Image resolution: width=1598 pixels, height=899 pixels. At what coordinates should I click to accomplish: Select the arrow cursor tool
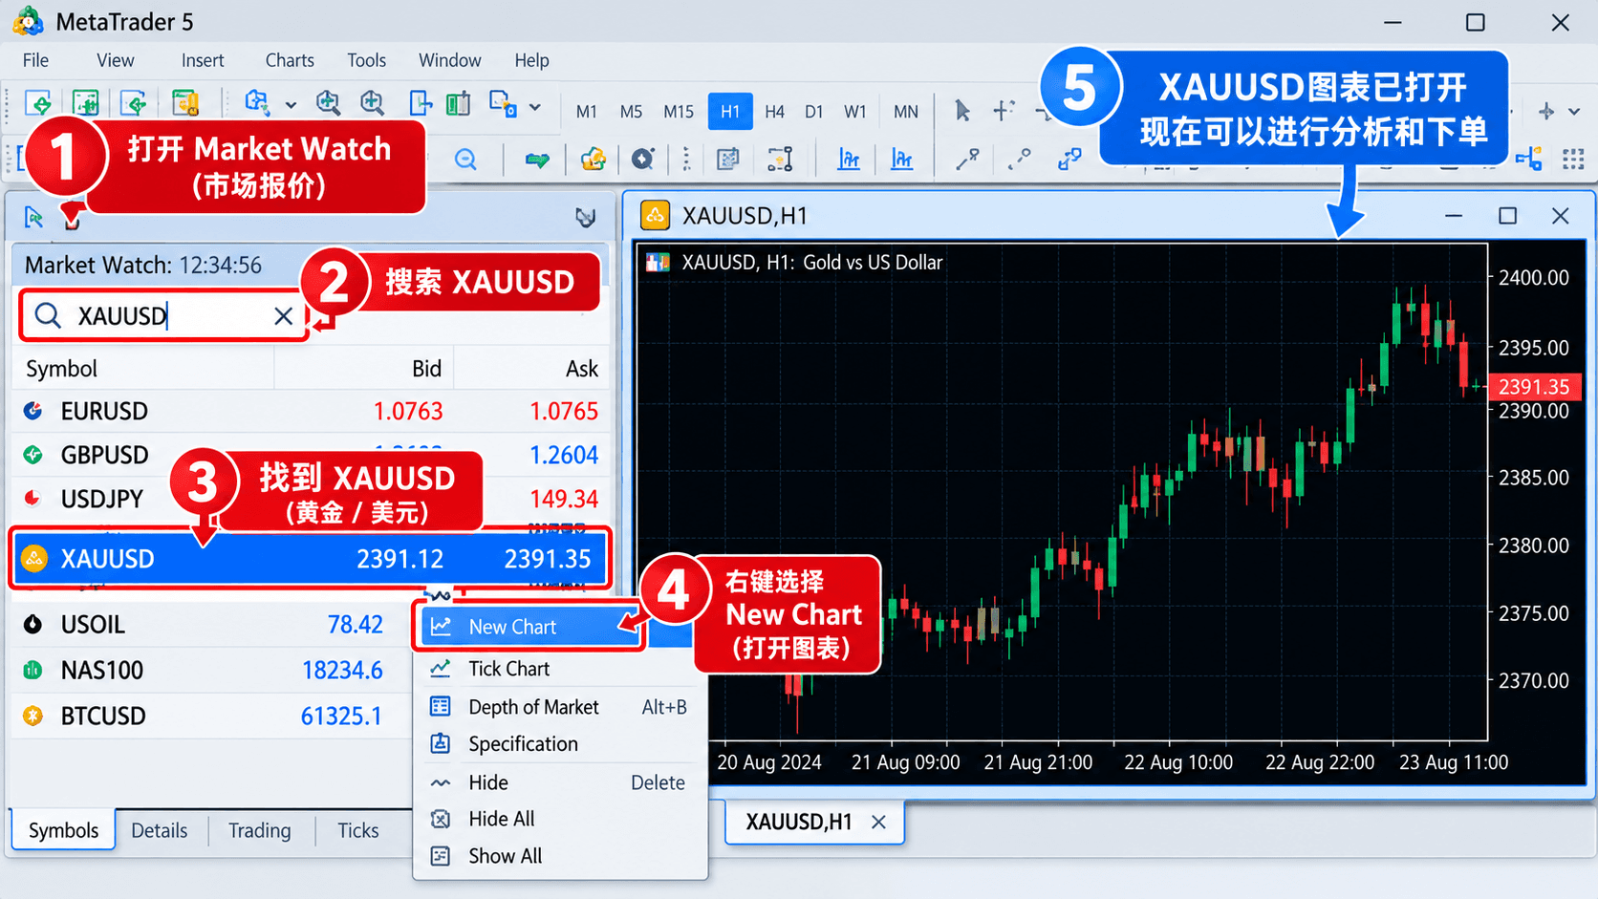(962, 111)
